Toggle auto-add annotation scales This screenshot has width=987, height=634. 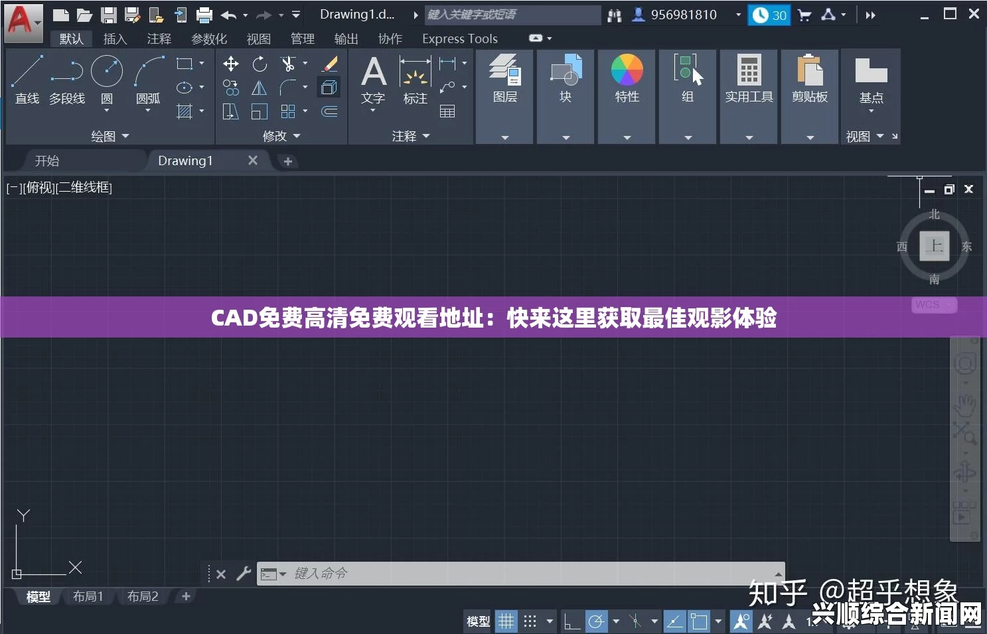tap(765, 621)
